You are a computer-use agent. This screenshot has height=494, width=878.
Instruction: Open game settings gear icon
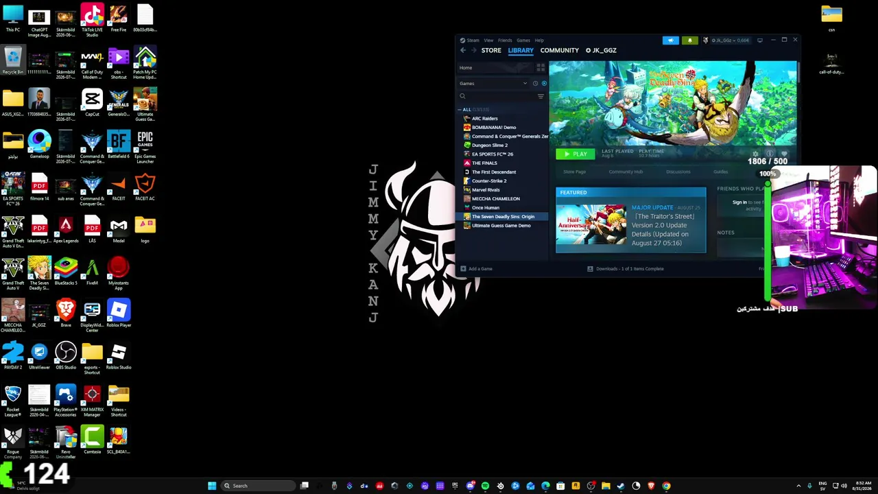point(755,154)
